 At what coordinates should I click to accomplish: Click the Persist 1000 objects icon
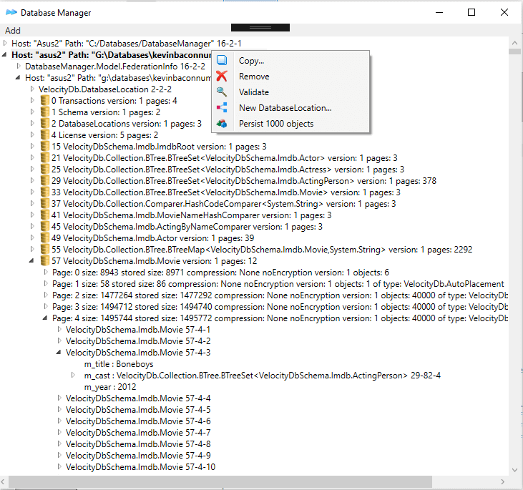tap(222, 124)
